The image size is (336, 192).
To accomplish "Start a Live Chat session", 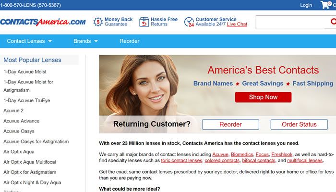I will coord(237,24).
